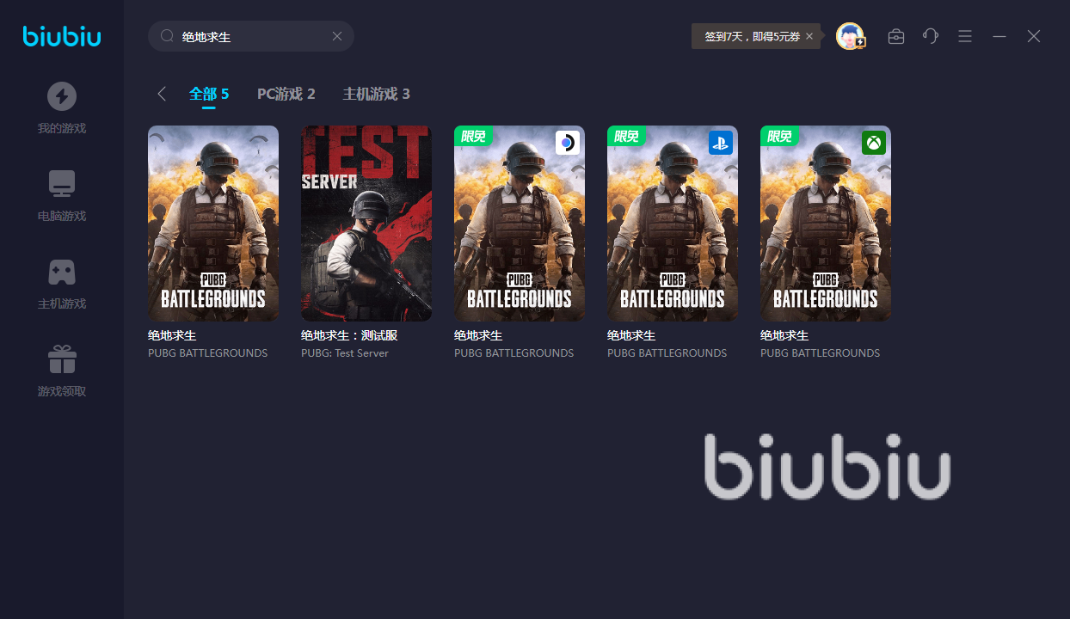Open the Xbox version of PUBG
Screen dimensions: 1070x619
[x=826, y=224]
